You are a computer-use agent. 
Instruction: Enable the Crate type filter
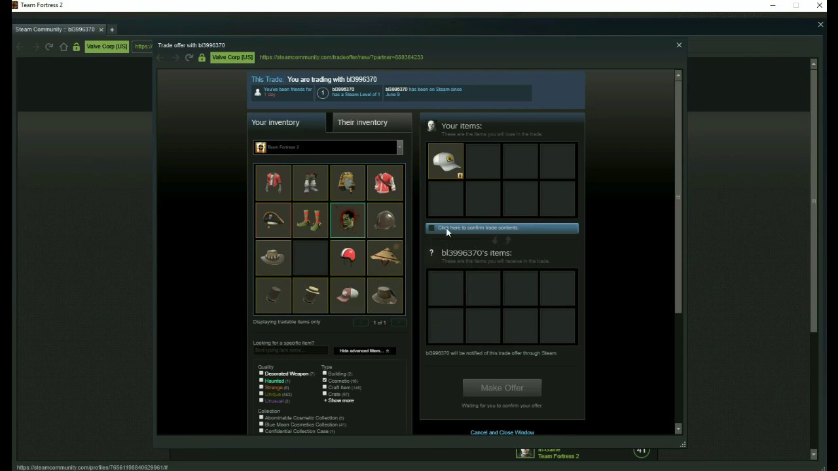[x=324, y=394]
